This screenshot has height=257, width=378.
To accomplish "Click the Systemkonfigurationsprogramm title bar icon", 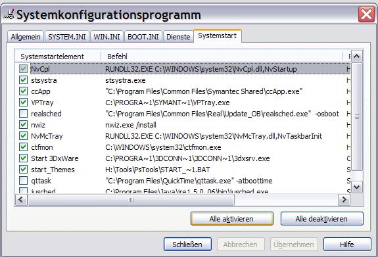I will click(9, 14).
